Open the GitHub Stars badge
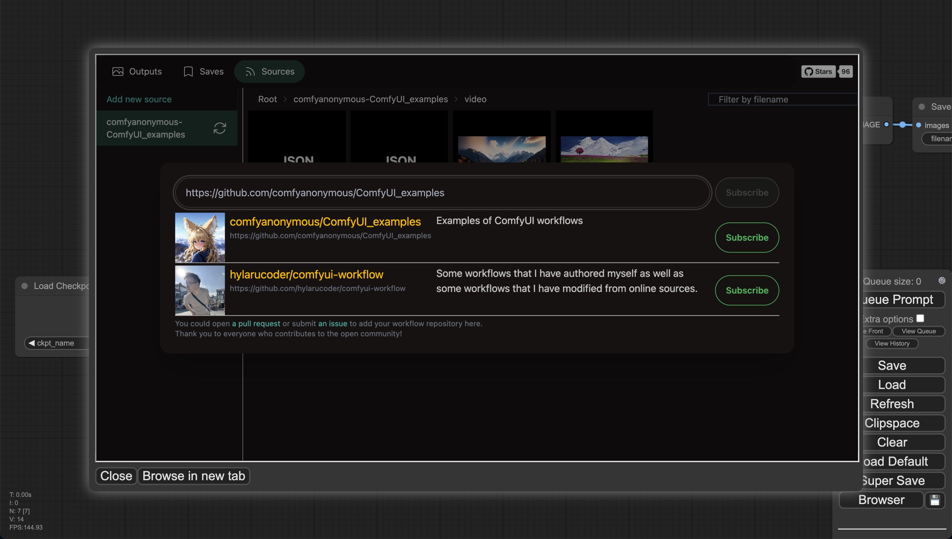Image resolution: width=952 pixels, height=539 pixels. click(818, 71)
